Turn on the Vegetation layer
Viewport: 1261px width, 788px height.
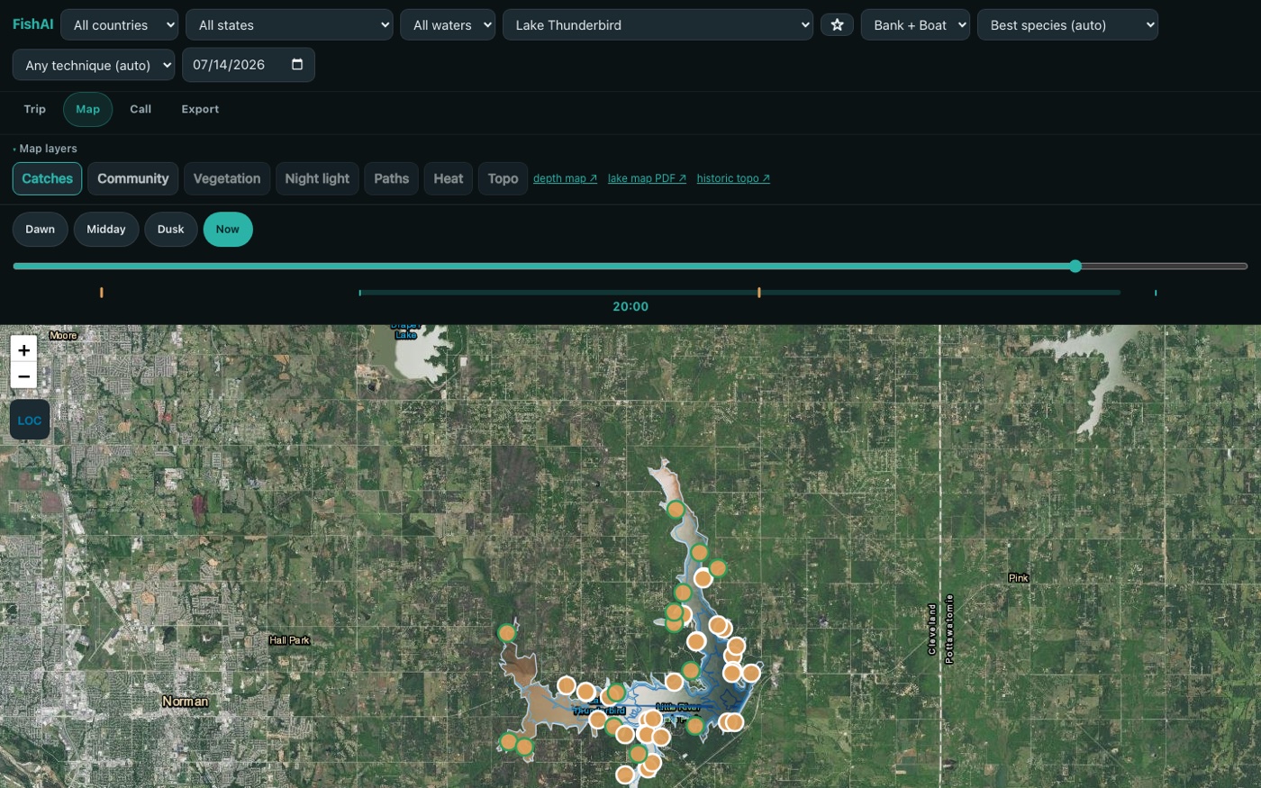[227, 178]
